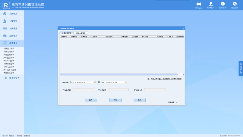
Task: Tick the 人员编号 checkbox
Action: click(99, 90)
